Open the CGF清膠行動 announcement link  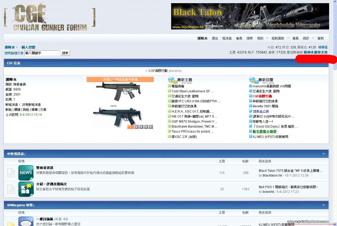coord(158,71)
